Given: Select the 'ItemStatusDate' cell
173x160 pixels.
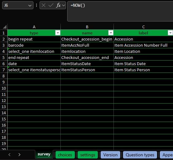Looking at the screenshot, I should click(x=87, y=64).
